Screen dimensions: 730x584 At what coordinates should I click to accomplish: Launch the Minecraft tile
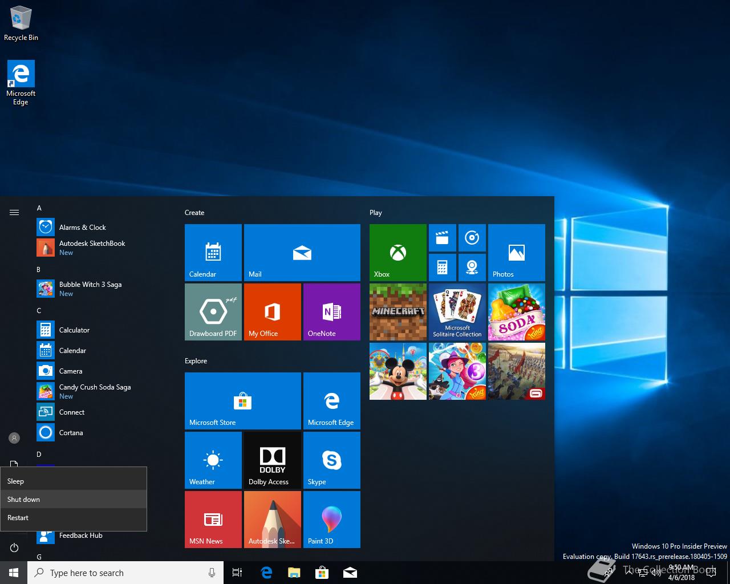point(398,311)
